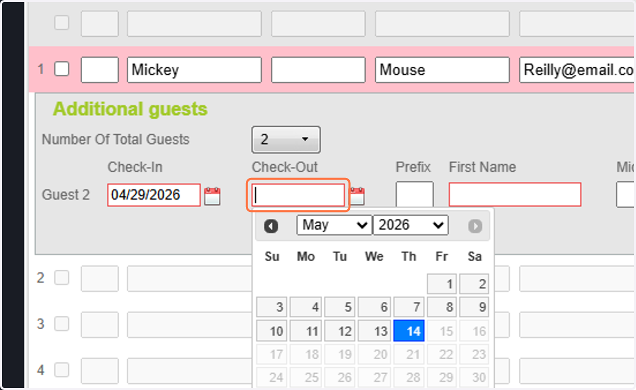
Task: Click the First Name column label
Action: point(482,167)
